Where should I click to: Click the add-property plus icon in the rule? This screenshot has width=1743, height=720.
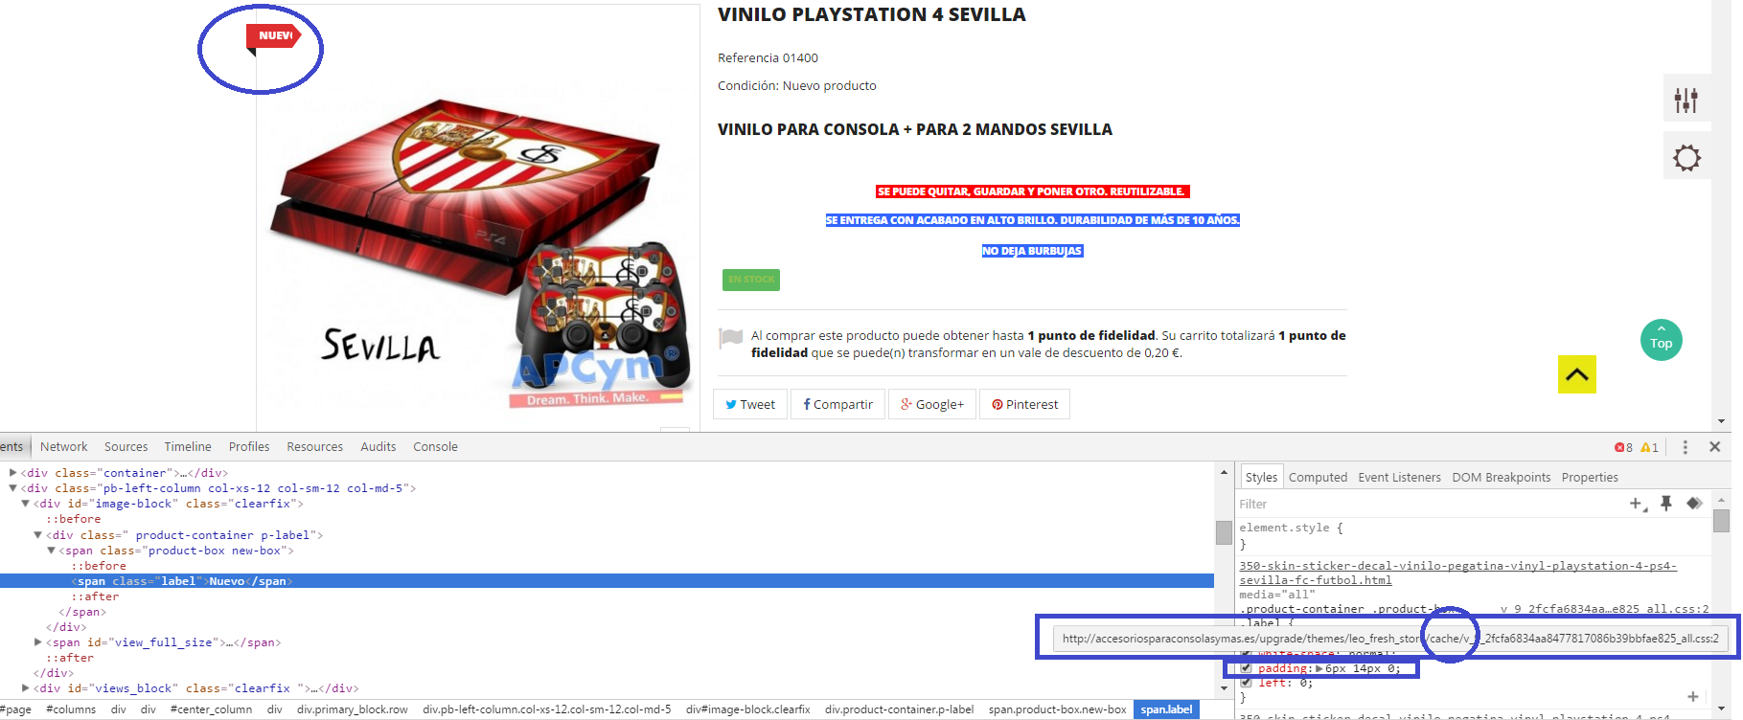click(x=1693, y=697)
